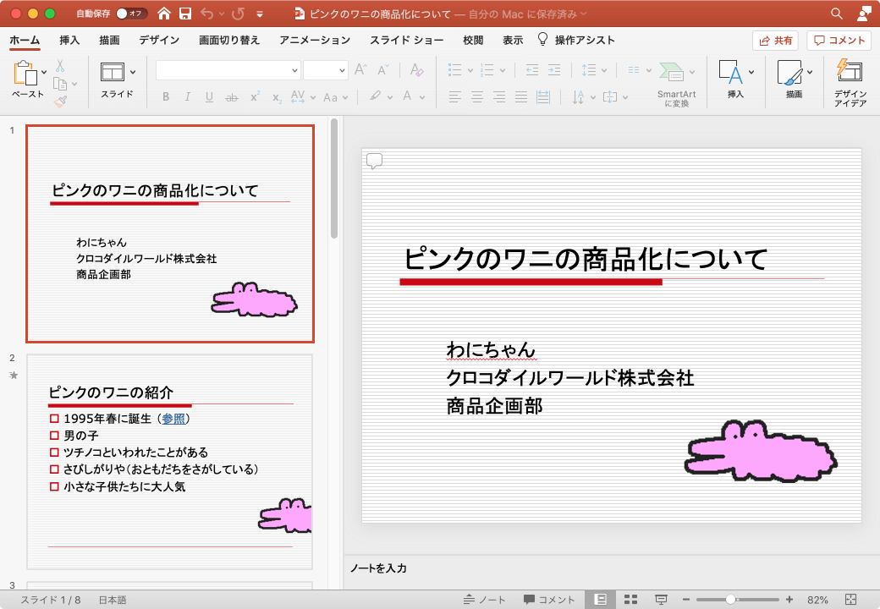Click the 共有 share button
Screen dimensions: 880x609
click(776, 40)
